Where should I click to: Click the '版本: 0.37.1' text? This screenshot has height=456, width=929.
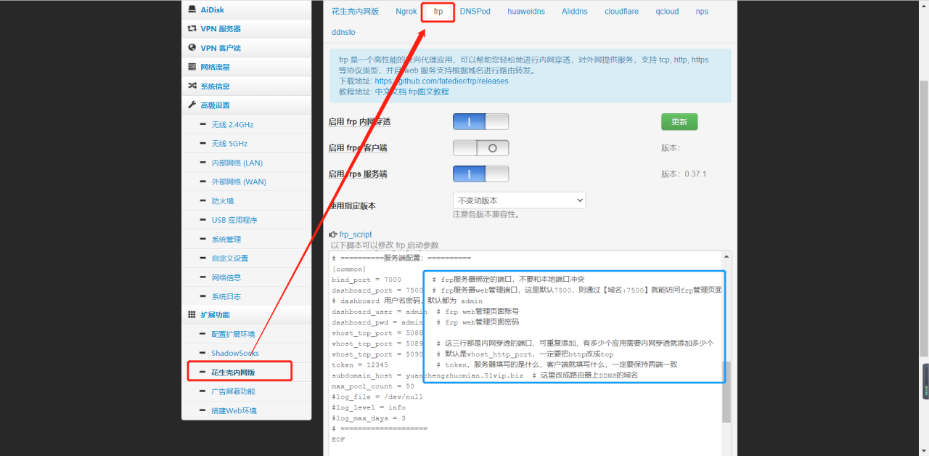click(684, 174)
